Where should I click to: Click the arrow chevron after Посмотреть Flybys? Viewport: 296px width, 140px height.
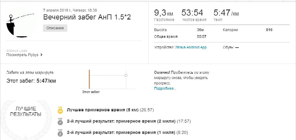tap(41, 55)
